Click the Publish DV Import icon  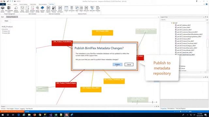(x=60, y=9)
